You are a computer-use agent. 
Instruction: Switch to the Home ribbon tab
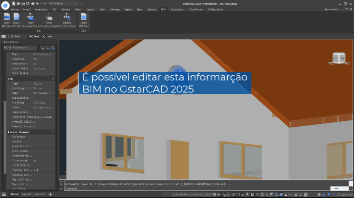[15, 10]
